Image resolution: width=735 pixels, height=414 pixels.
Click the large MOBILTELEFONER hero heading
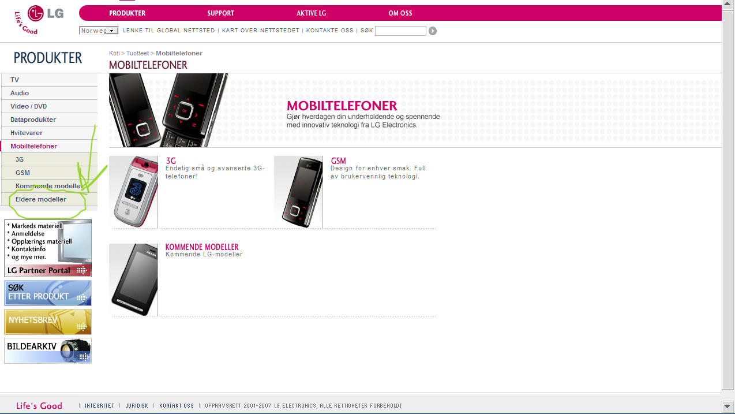click(x=342, y=106)
